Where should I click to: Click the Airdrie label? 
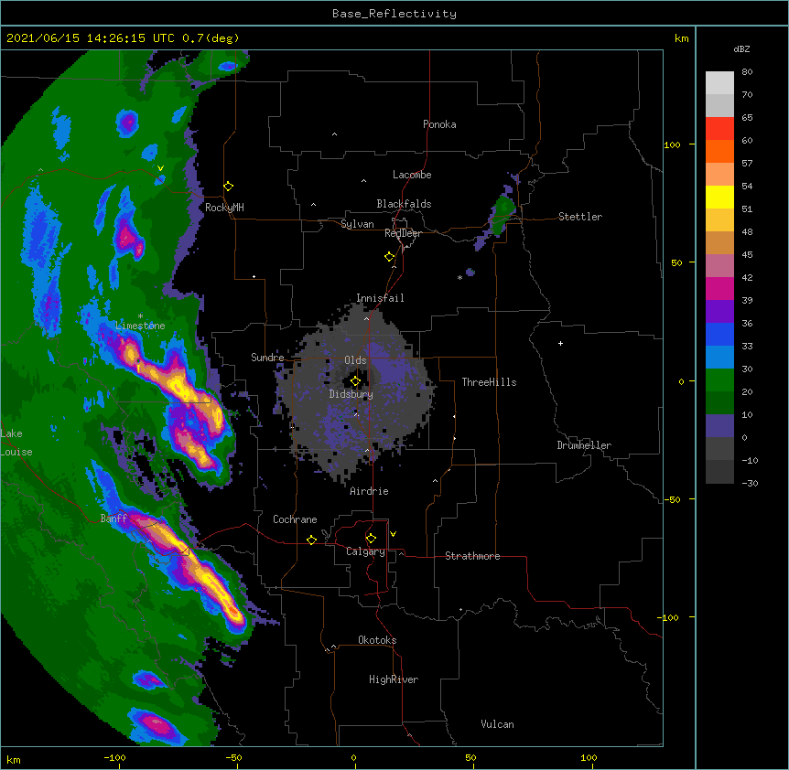click(369, 491)
